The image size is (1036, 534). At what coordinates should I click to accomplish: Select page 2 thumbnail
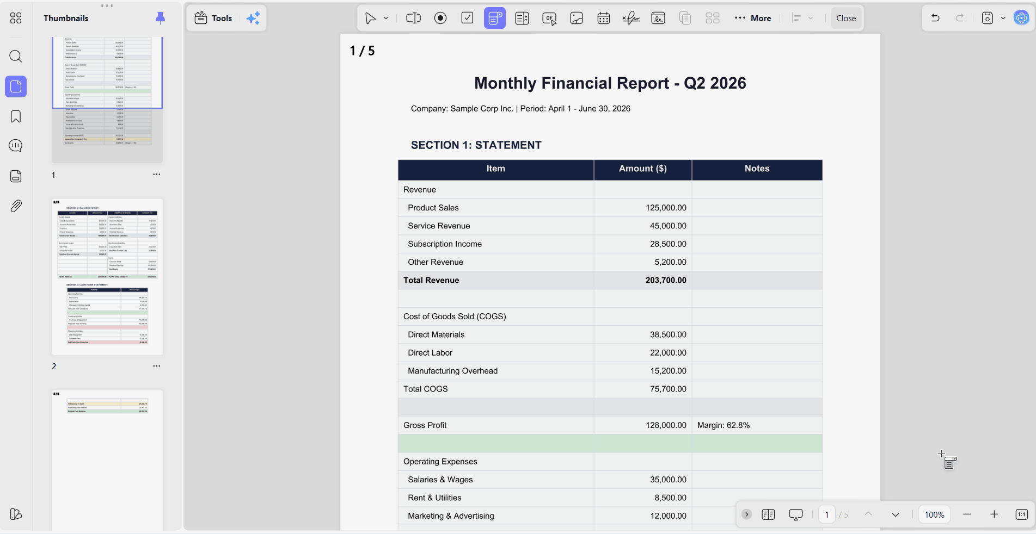click(107, 277)
